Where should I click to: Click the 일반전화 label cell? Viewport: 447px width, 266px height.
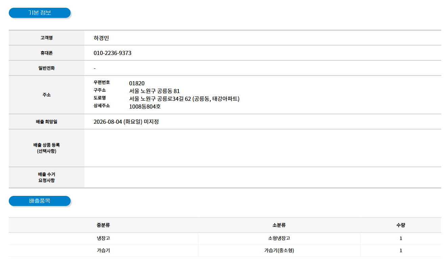pyautogui.click(x=47, y=68)
